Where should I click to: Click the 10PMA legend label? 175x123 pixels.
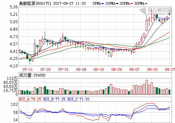pyautogui.click(x=110, y=3)
